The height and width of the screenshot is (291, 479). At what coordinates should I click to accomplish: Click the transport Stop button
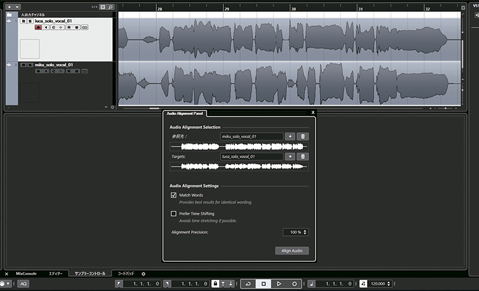pos(263,284)
